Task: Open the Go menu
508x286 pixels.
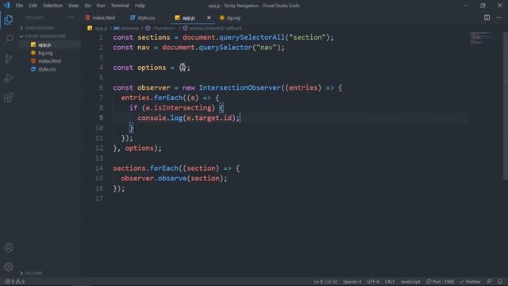Action: pyautogui.click(x=87, y=6)
